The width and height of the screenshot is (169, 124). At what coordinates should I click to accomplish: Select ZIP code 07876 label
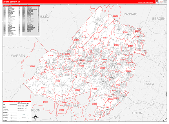click(68, 70)
